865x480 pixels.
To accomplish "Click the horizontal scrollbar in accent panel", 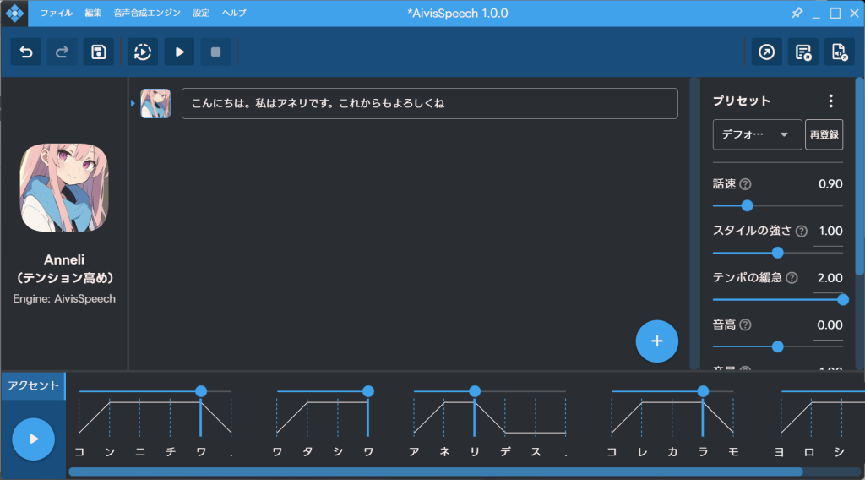I will click(436, 472).
